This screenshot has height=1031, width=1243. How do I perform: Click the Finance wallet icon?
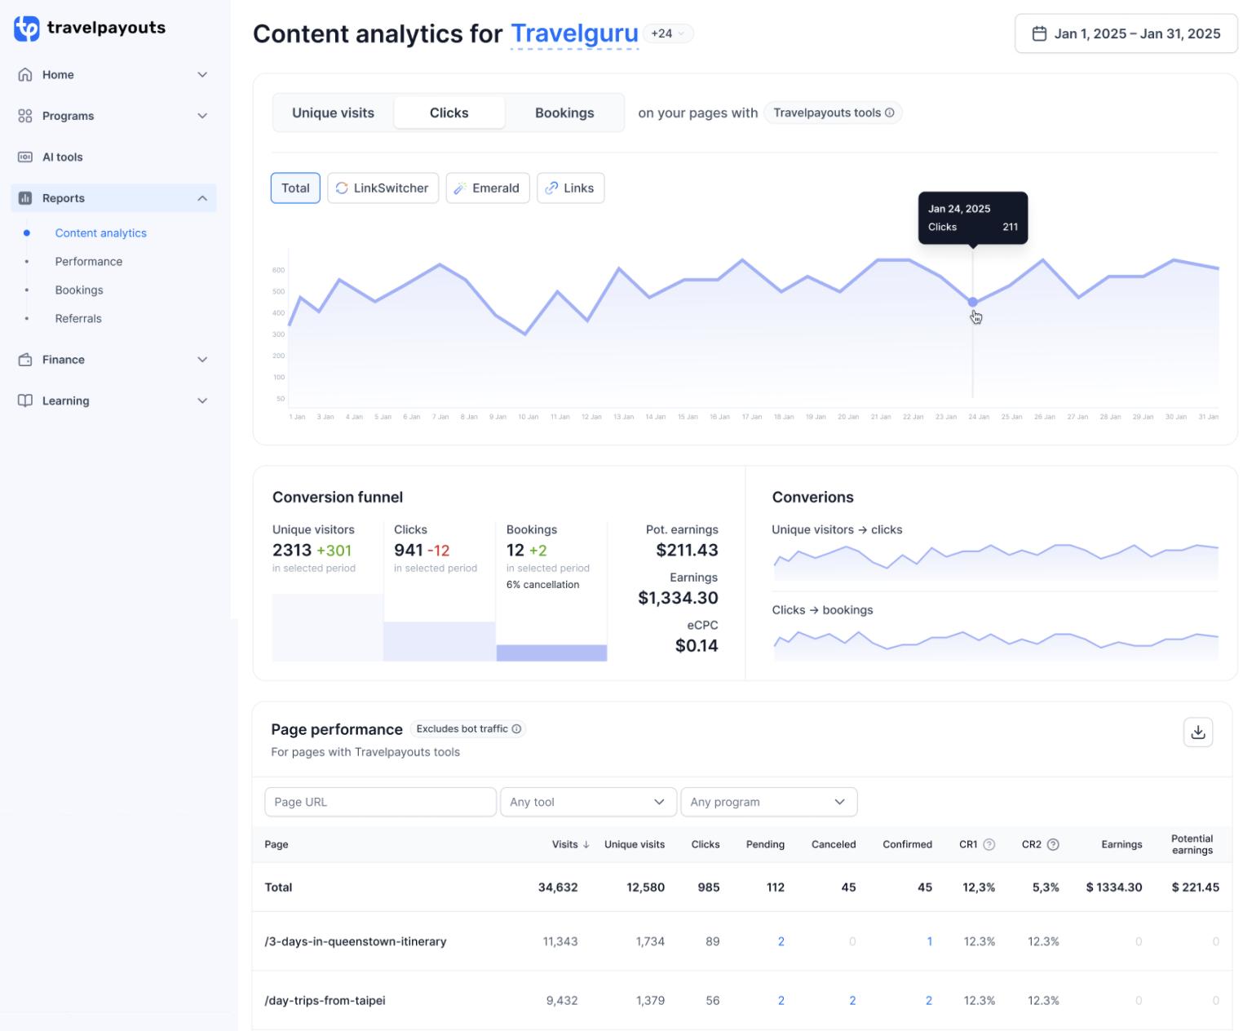tap(25, 360)
